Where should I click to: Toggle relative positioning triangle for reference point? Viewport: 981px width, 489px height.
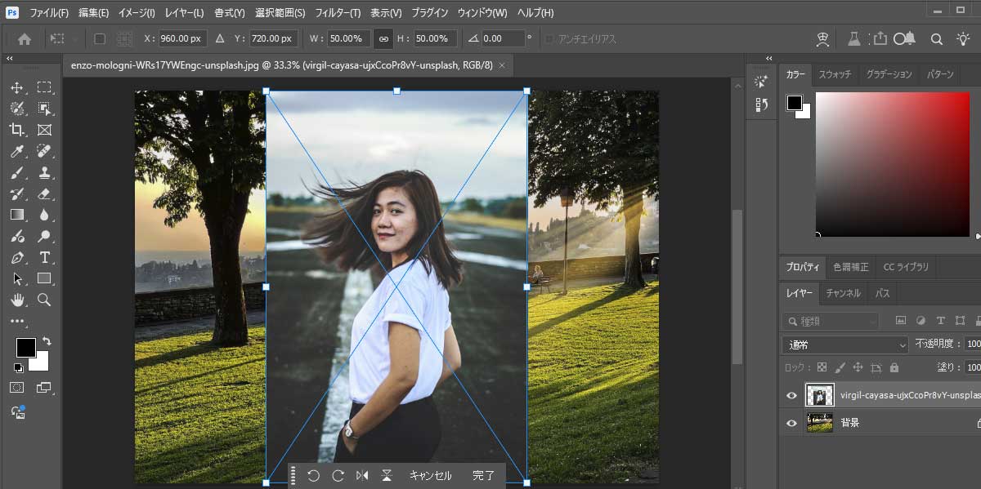219,38
